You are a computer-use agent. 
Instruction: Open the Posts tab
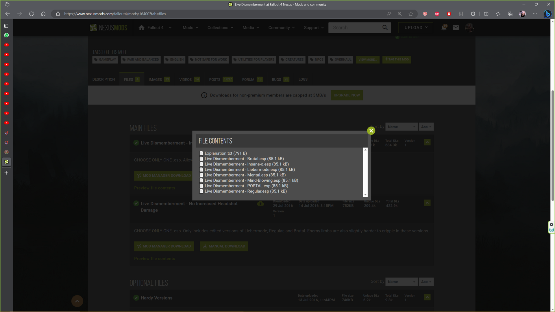[x=221, y=79]
